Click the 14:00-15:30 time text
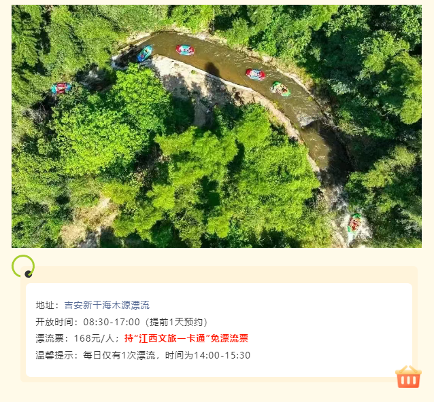 tap(222, 355)
